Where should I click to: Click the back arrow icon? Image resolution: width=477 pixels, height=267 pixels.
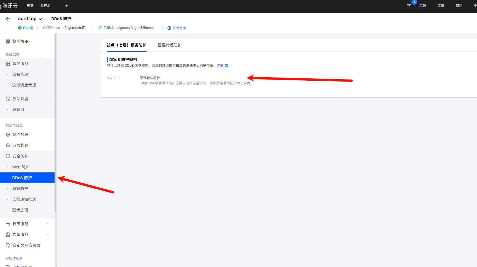tap(8, 19)
